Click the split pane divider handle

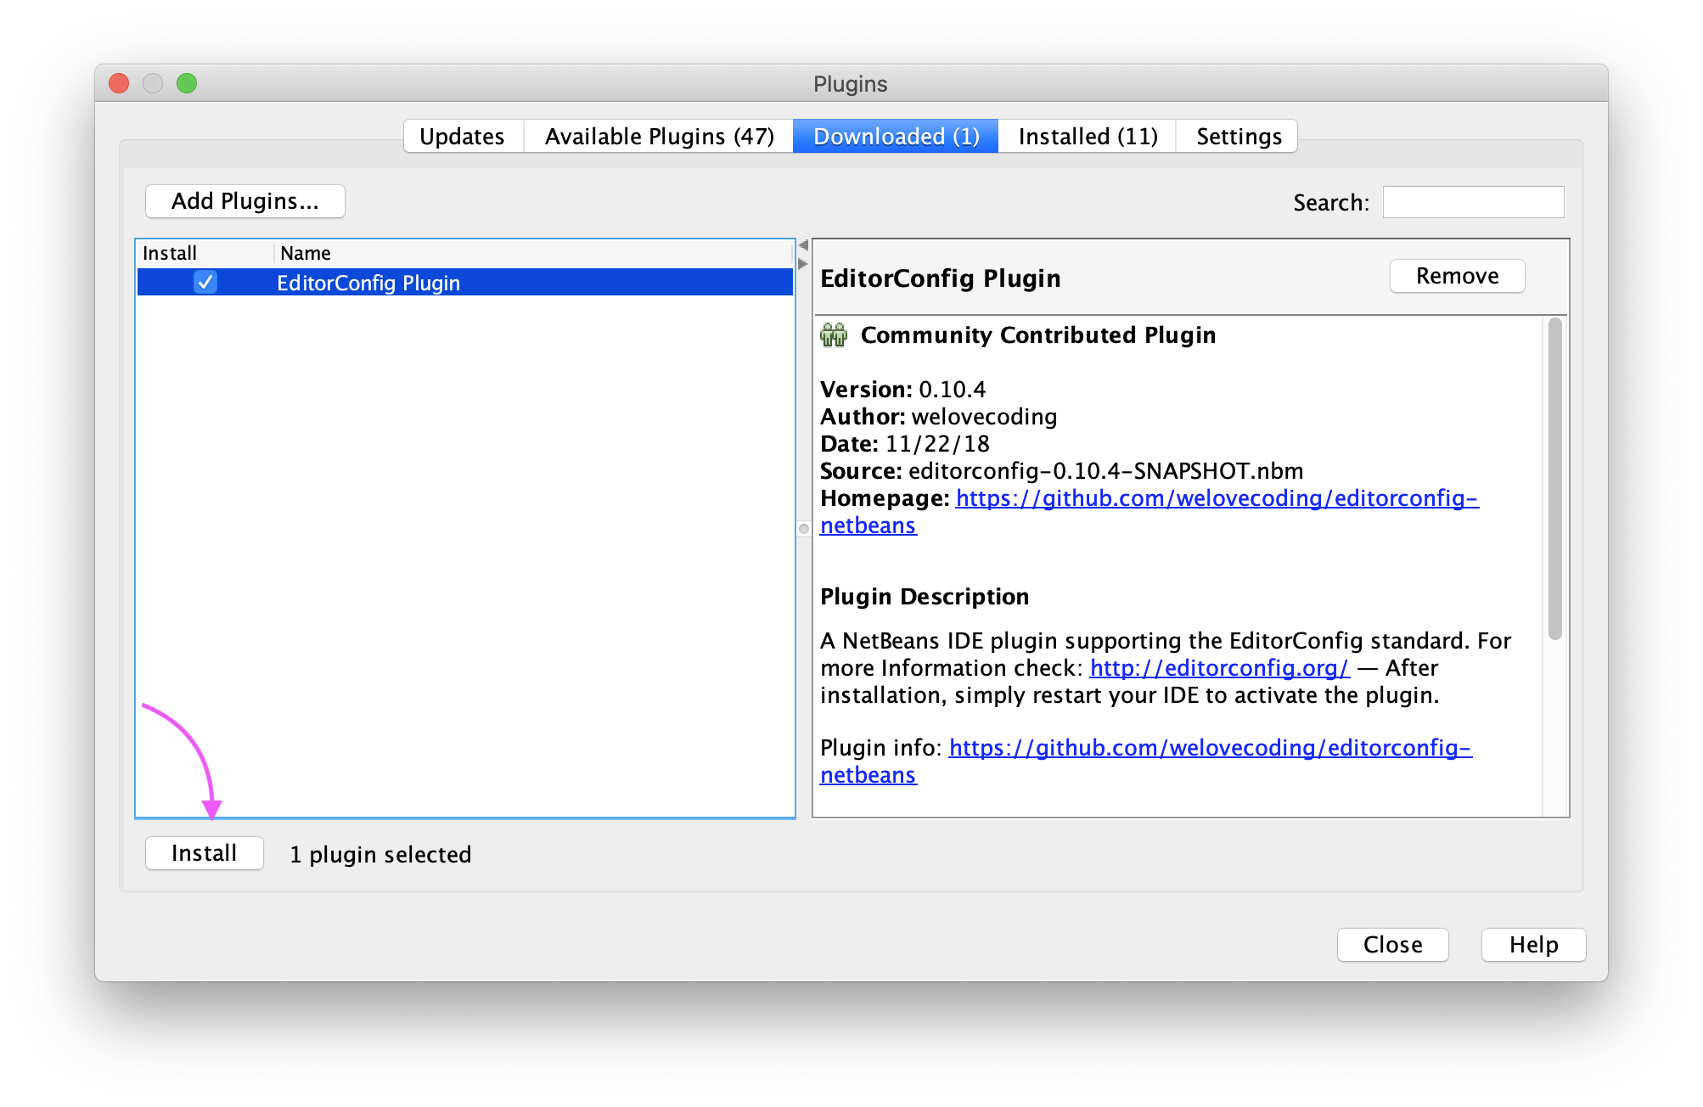804,529
